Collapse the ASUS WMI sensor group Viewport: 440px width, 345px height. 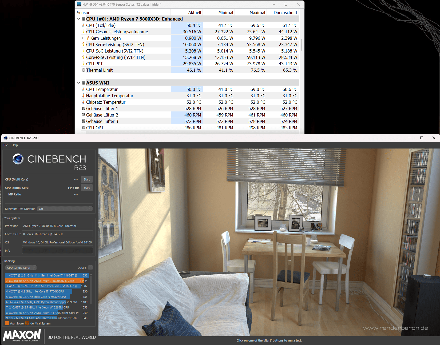tap(79, 83)
